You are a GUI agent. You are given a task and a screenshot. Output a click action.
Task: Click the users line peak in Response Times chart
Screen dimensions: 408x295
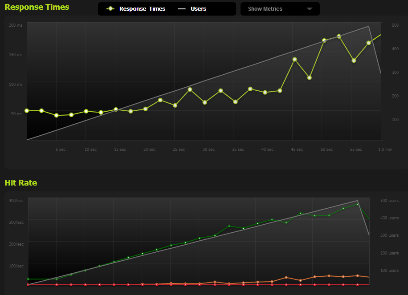pyautogui.click(x=368, y=26)
